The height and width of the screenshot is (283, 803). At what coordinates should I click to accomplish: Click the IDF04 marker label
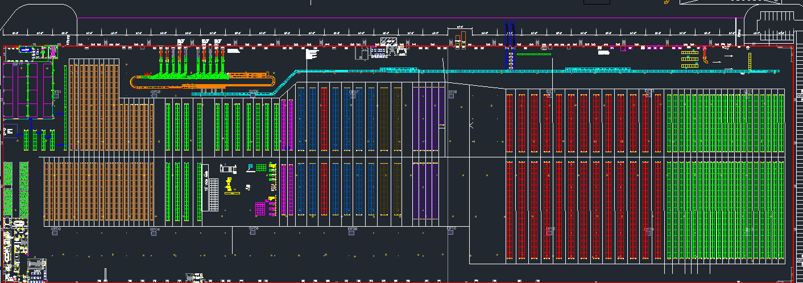[x=155, y=229]
